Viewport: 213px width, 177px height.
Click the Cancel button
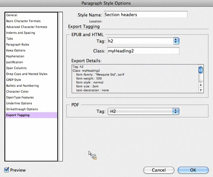[159, 170]
